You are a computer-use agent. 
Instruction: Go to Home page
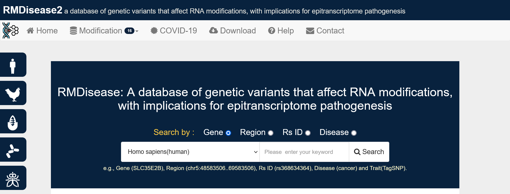click(42, 31)
